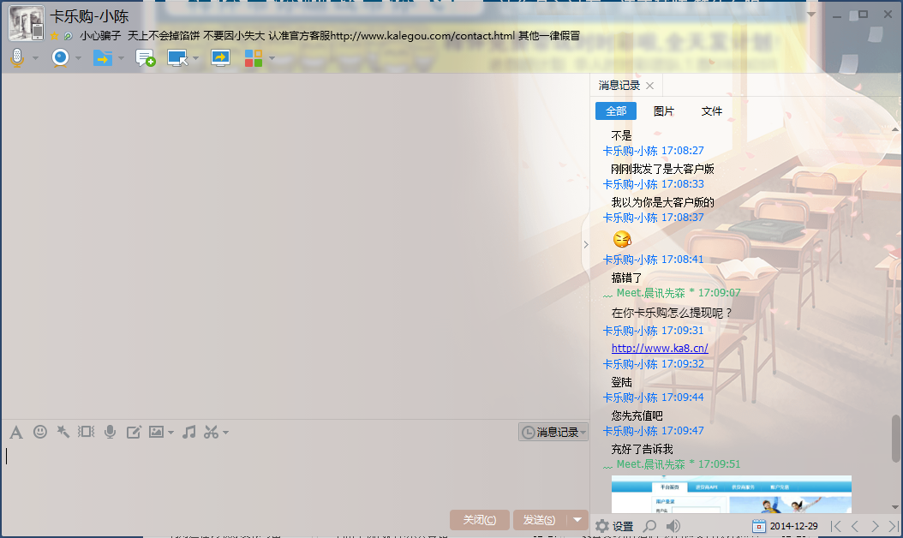
Task: Start a video call via webcam icon
Action: (60, 57)
